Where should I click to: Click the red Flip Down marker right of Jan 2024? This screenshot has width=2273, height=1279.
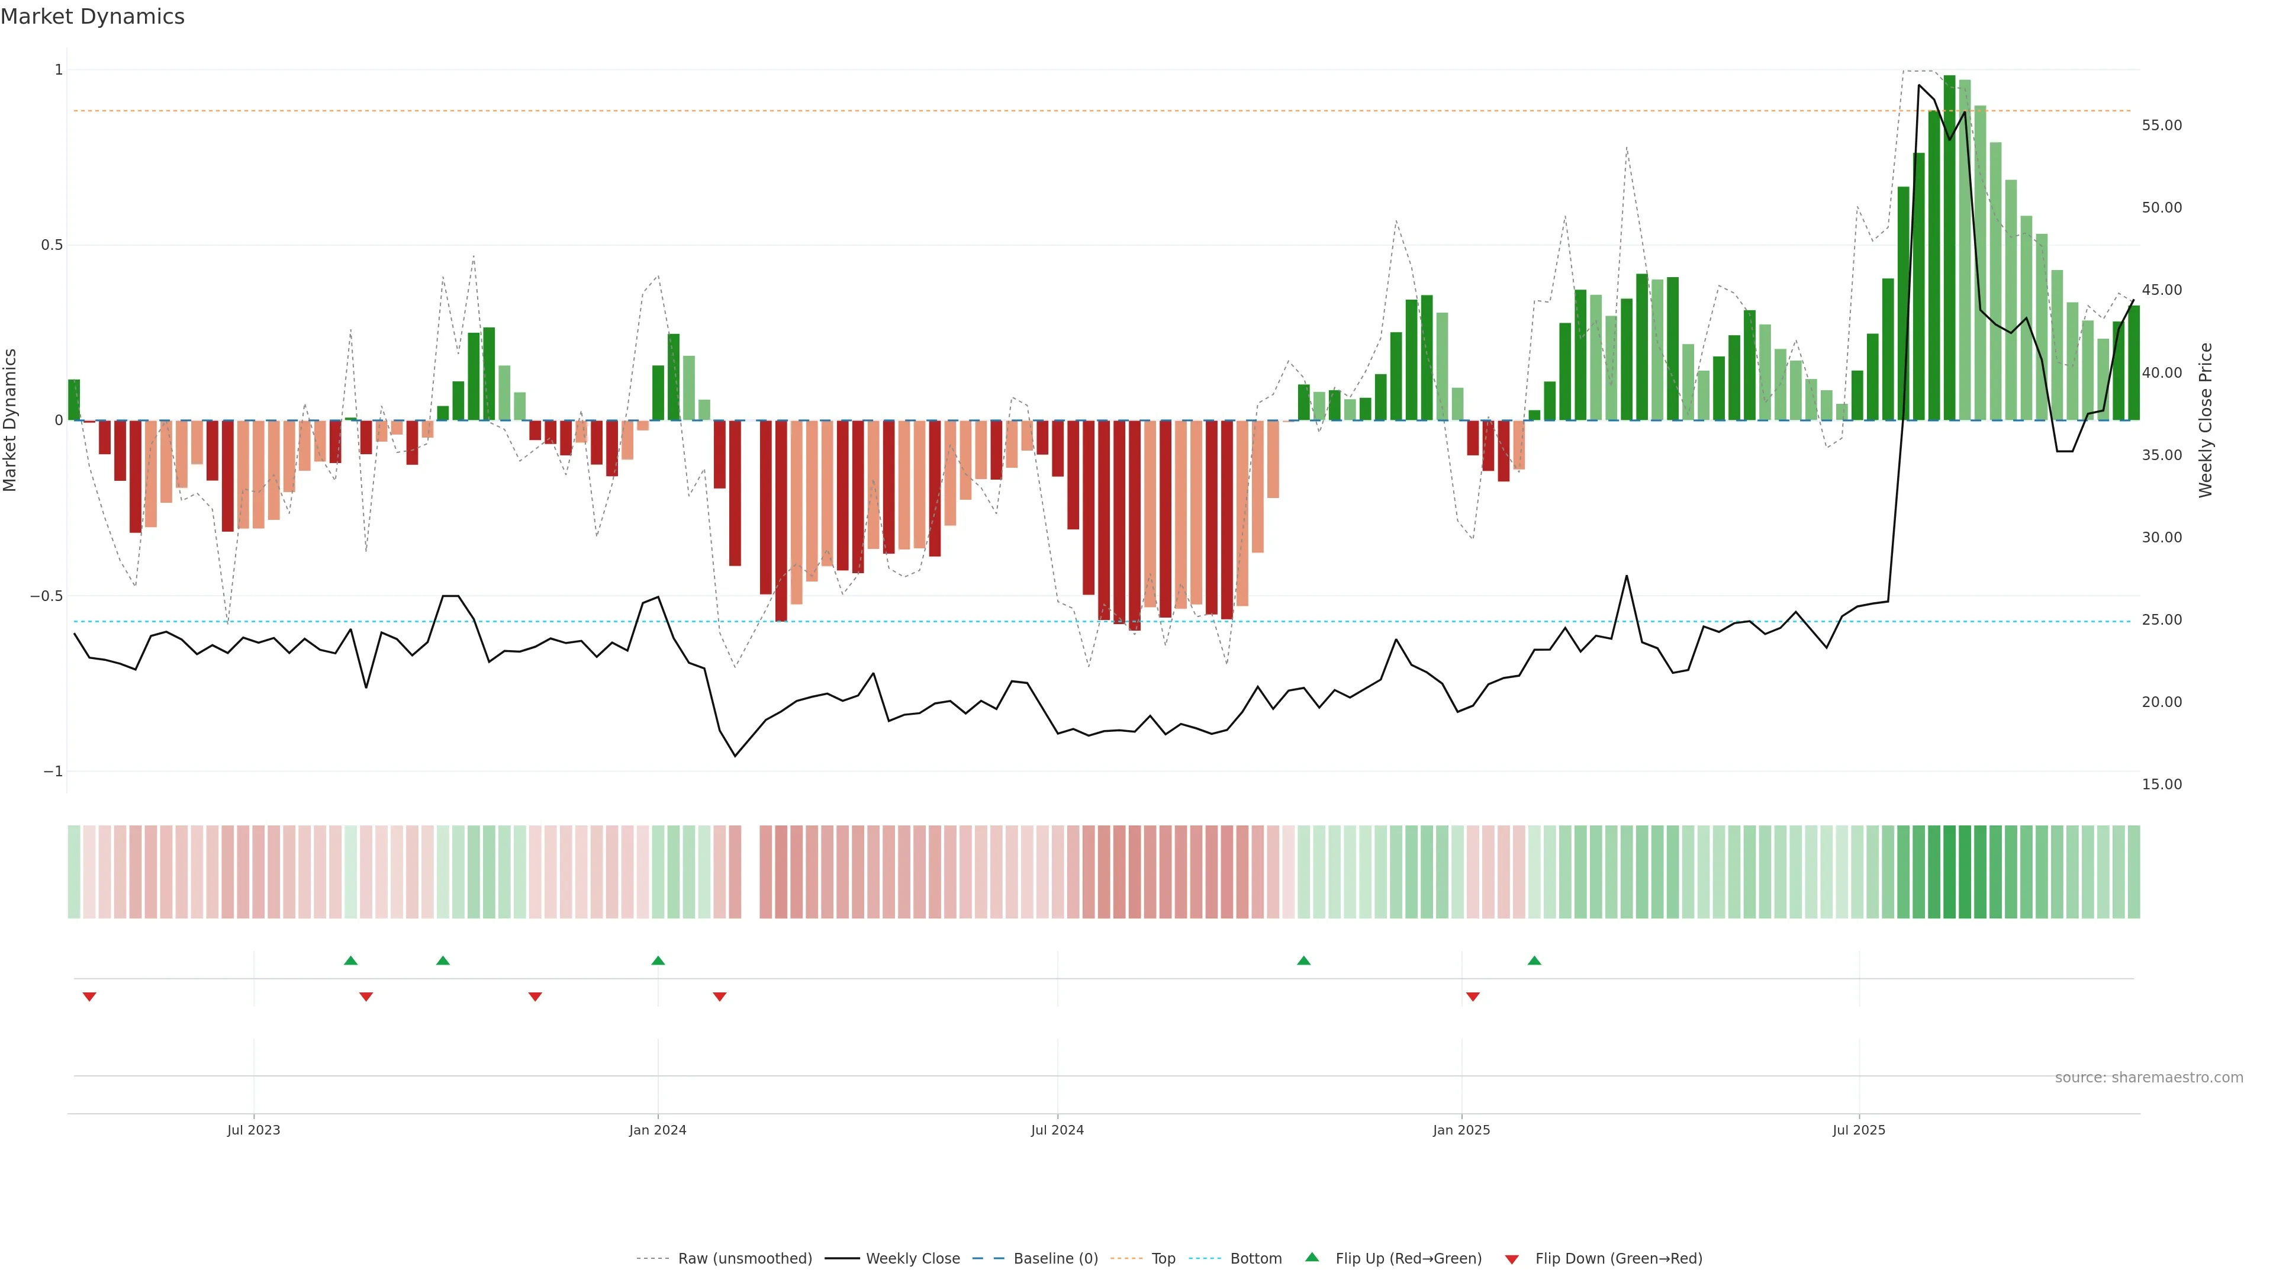719,997
